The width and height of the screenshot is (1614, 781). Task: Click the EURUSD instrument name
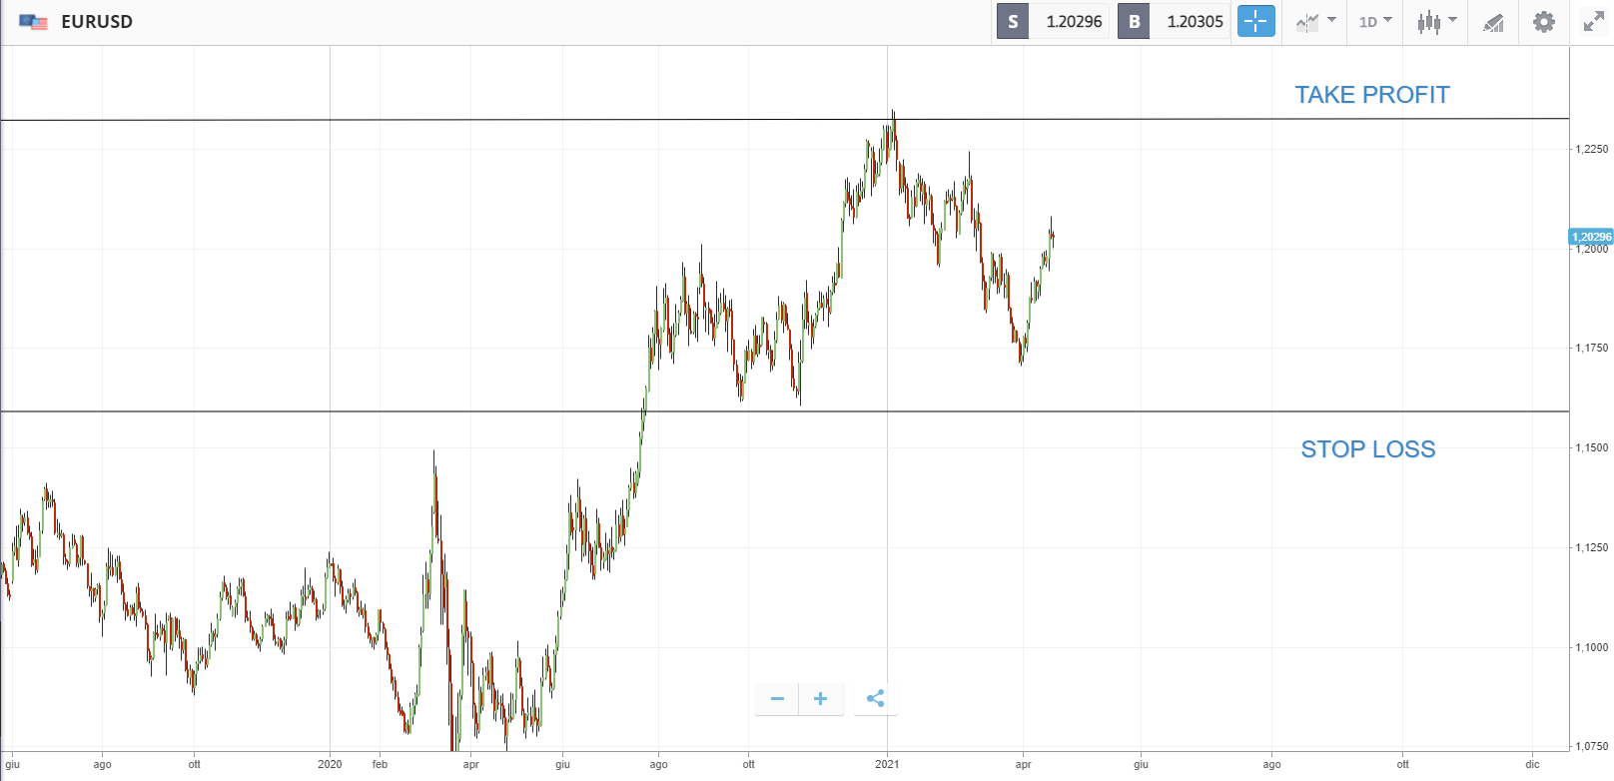[97, 22]
